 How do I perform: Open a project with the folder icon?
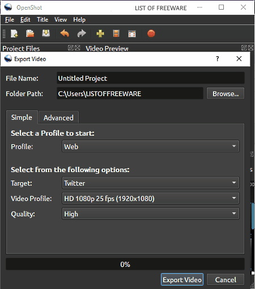click(30, 33)
